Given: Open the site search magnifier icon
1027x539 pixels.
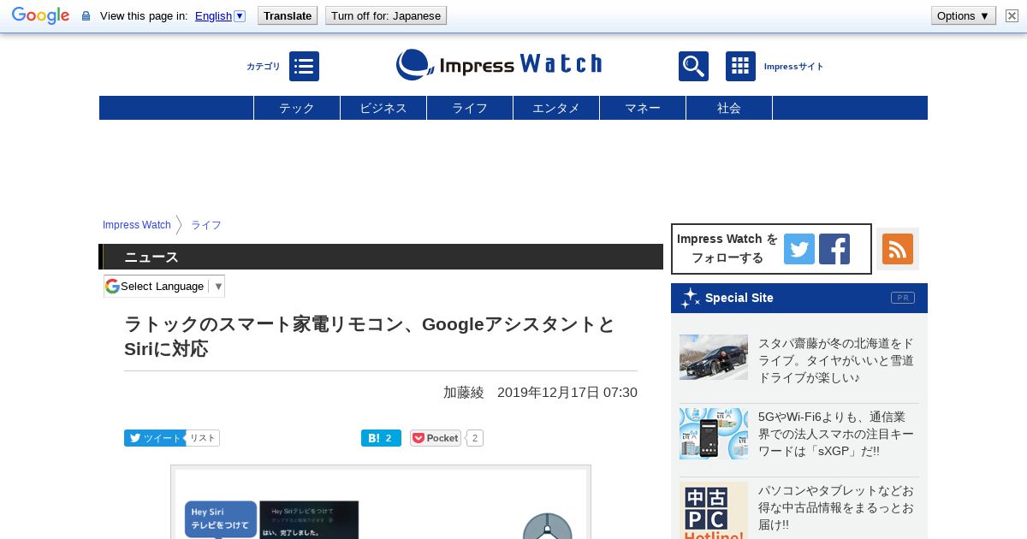Looking at the screenshot, I should click(x=693, y=66).
